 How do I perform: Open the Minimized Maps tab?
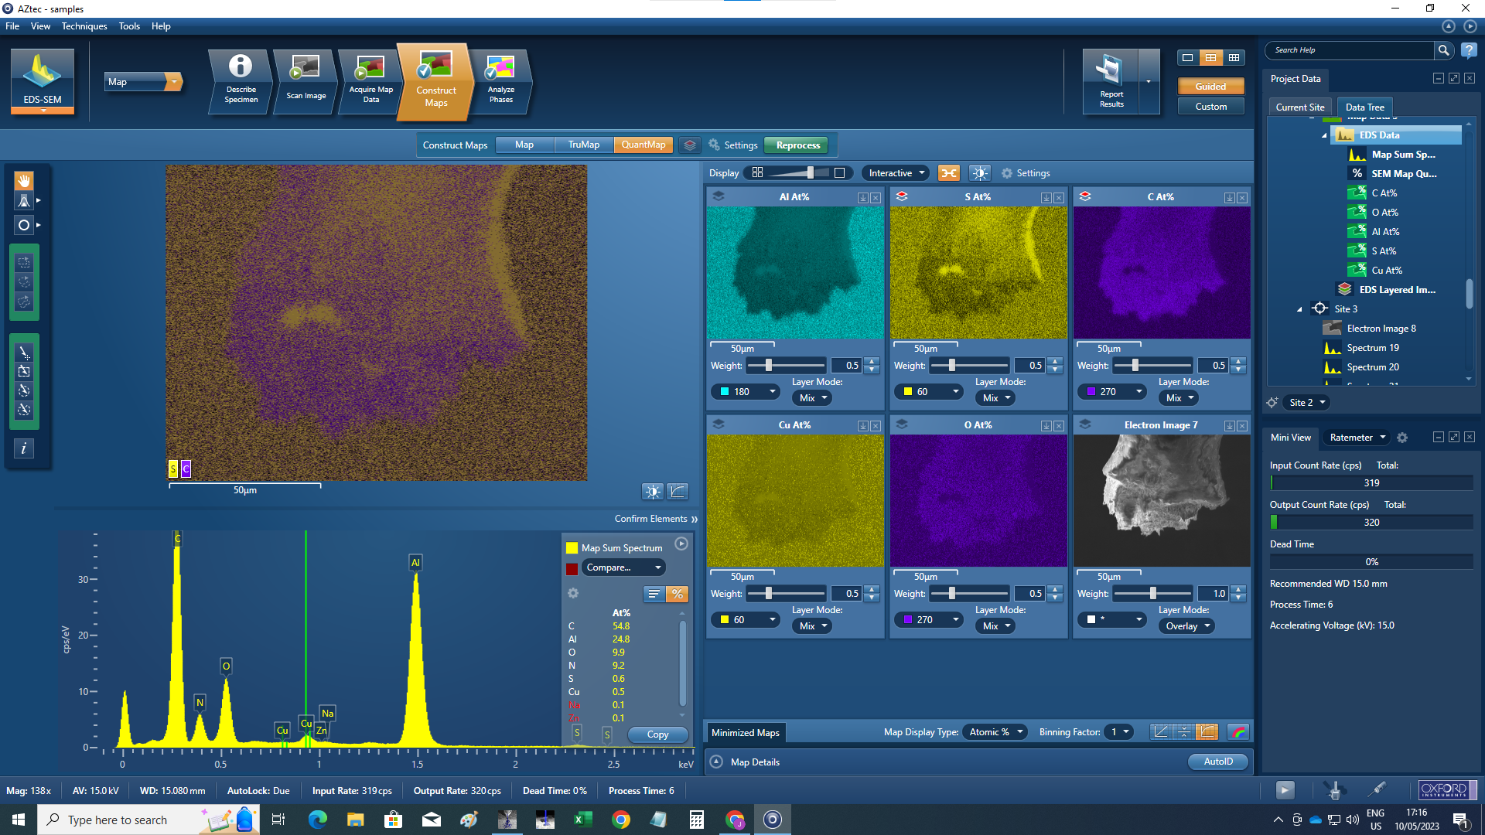[x=746, y=733]
